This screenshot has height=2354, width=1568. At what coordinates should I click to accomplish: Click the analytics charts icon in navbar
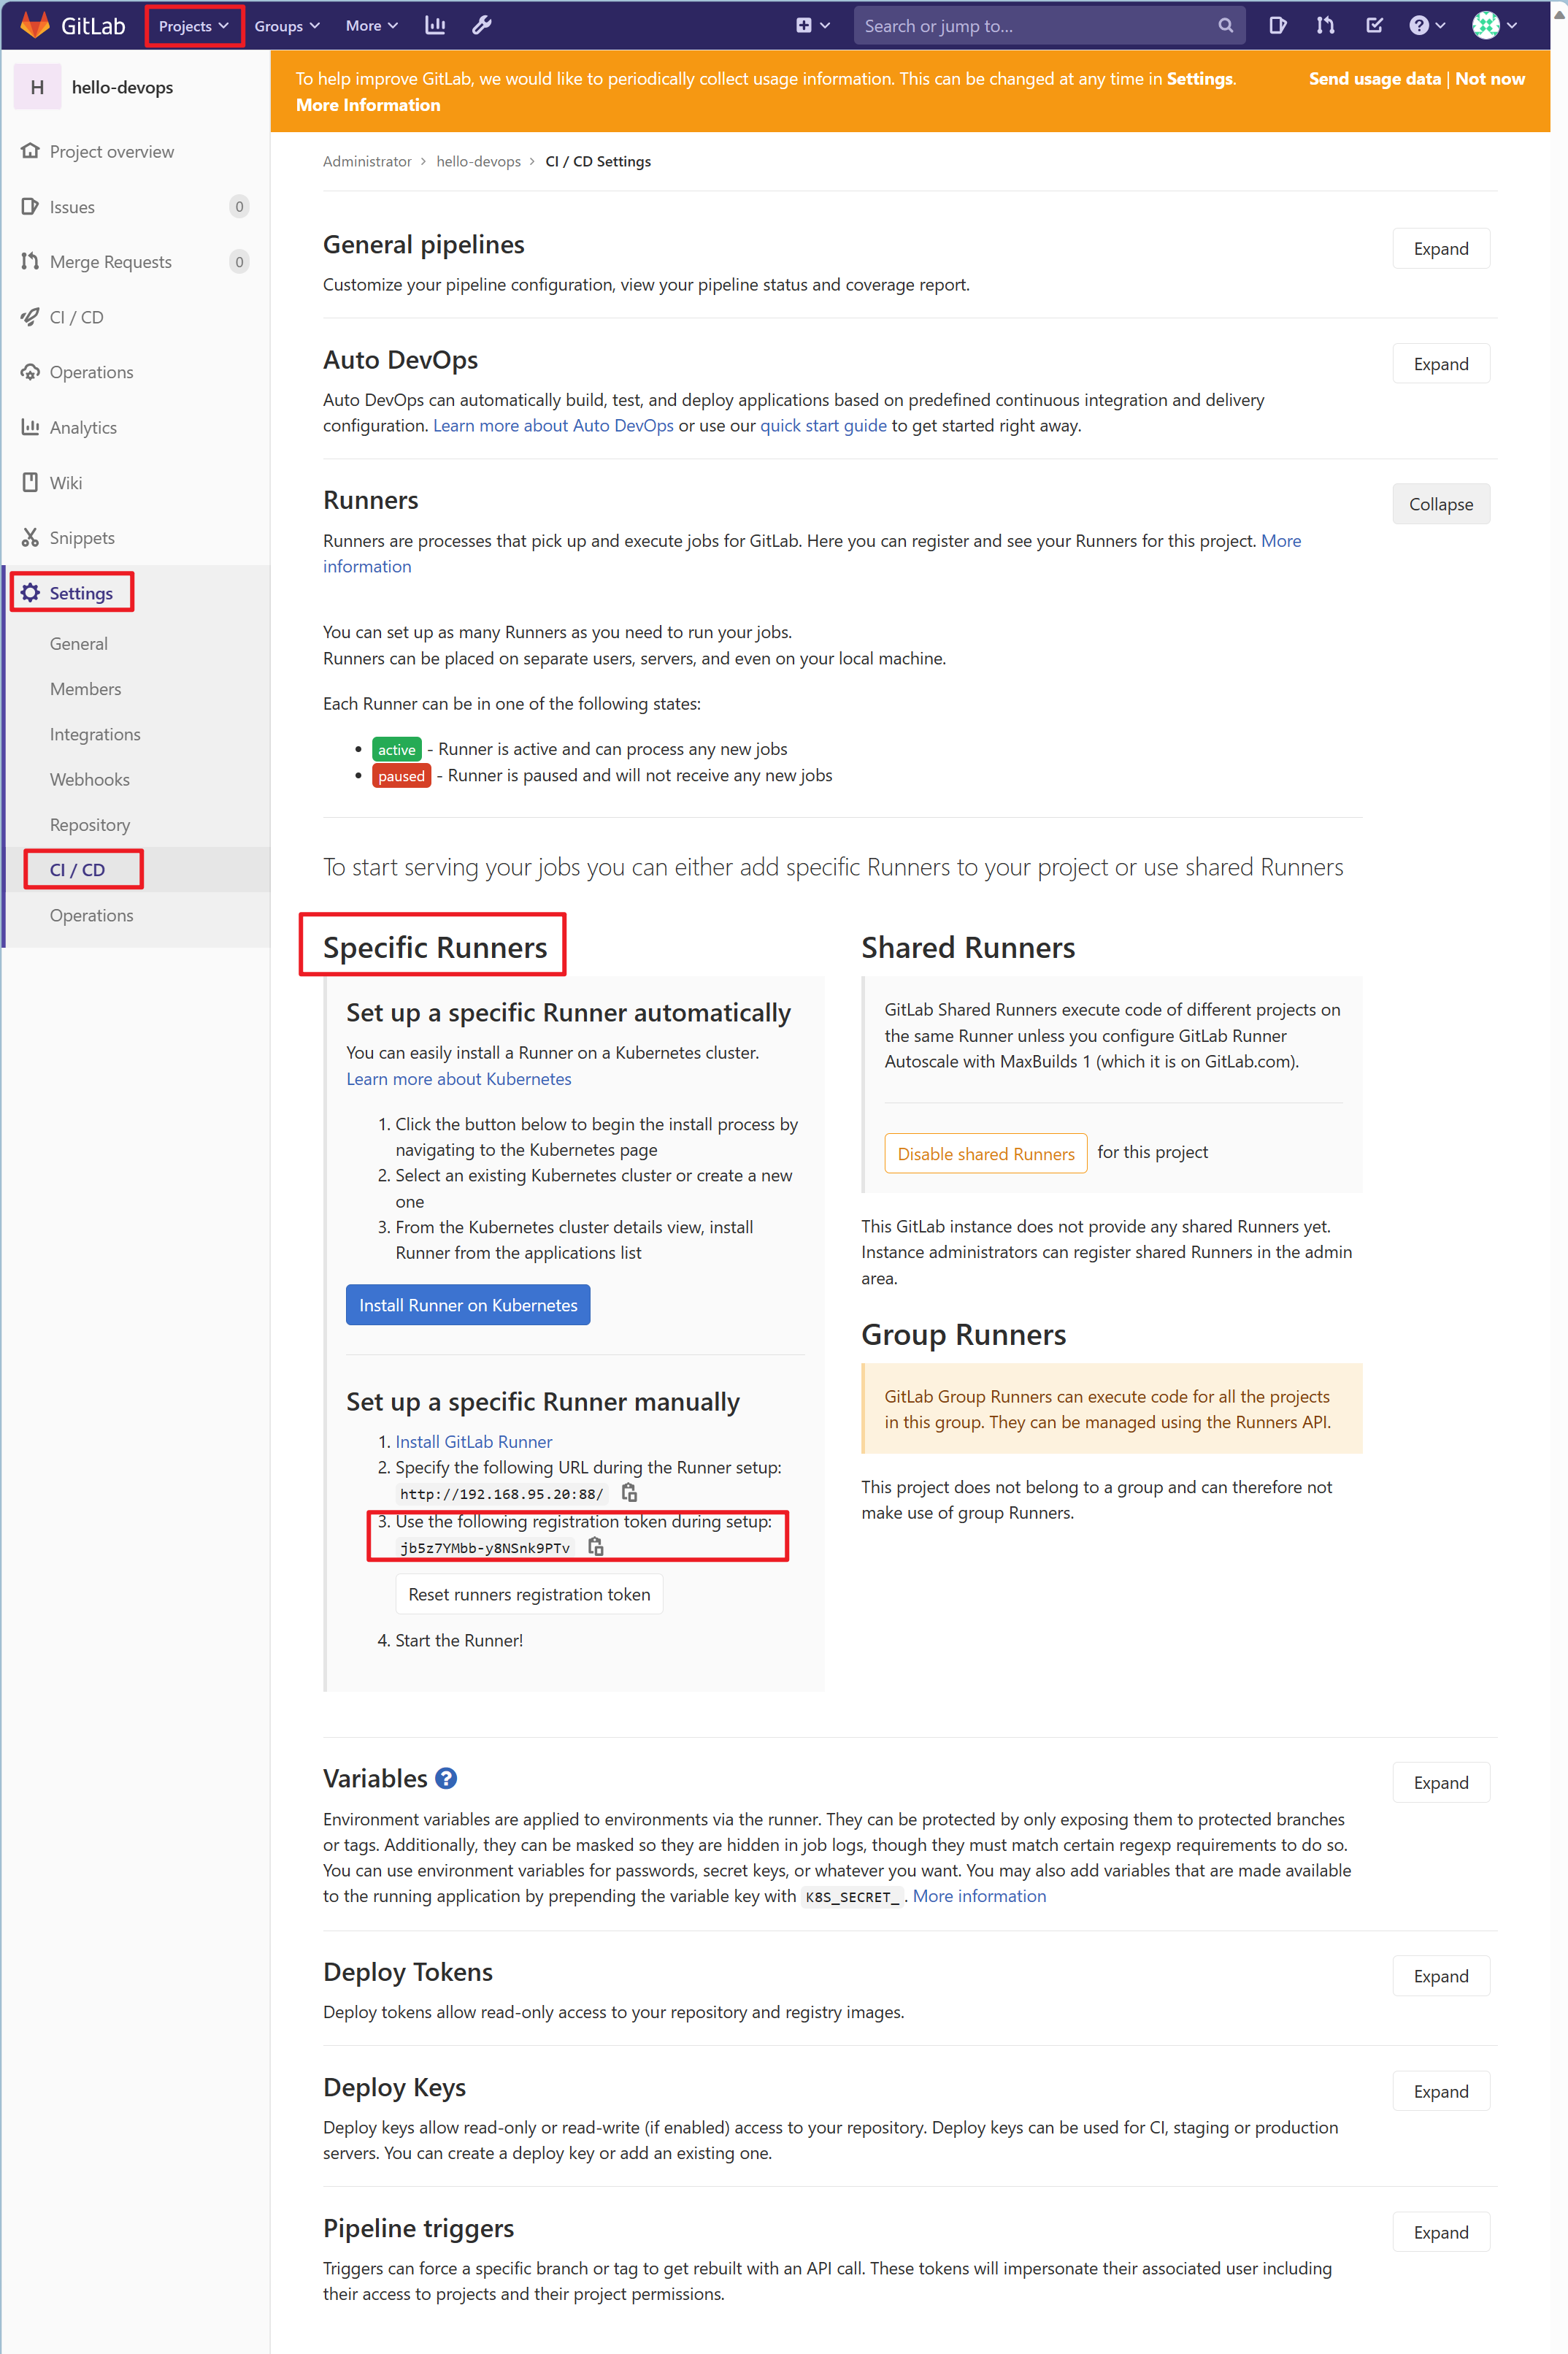[x=435, y=25]
